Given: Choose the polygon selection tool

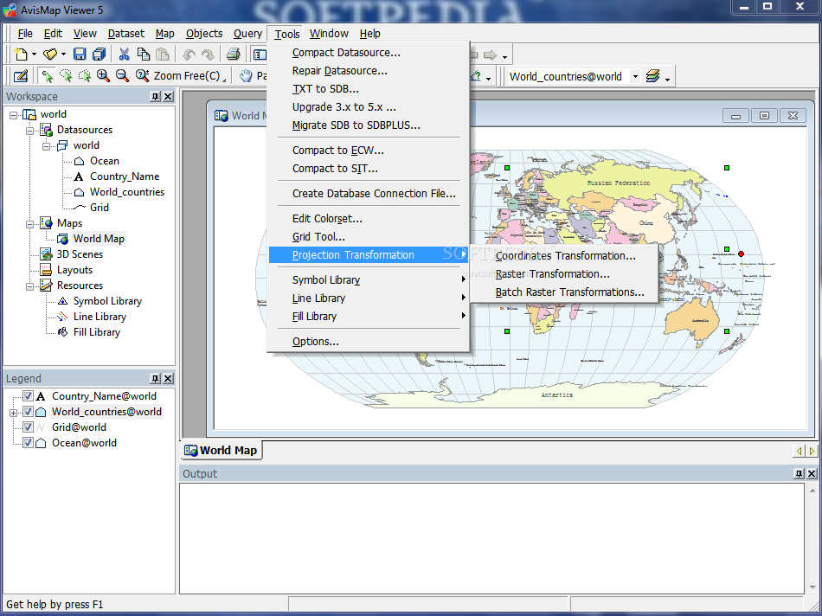Looking at the screenshot, I should [85, 76].
